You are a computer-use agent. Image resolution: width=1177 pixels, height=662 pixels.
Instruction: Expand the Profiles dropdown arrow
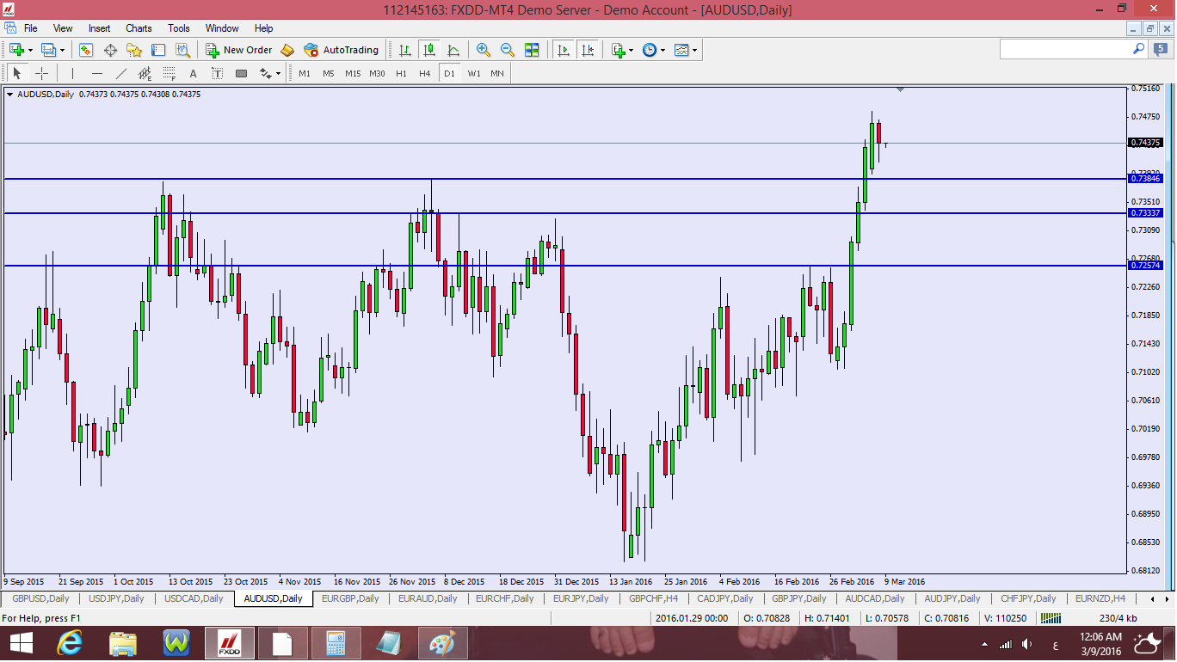coord(62,50)
